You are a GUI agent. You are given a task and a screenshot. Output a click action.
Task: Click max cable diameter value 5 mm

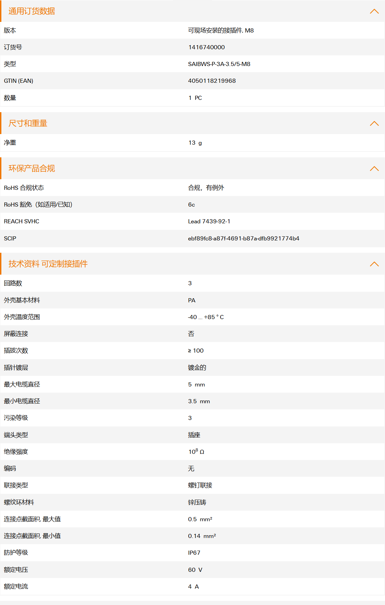[197, 384]
